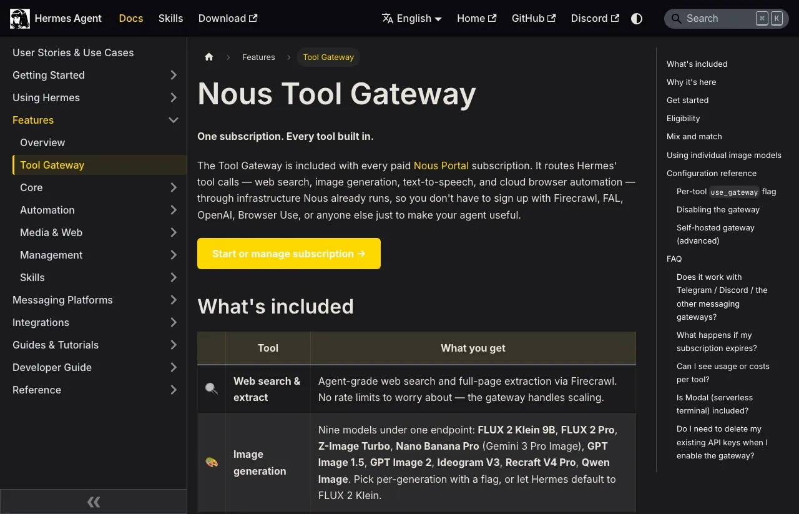The image size is (799, 514).
Task: Expand the Skills sidebar subsection chevron
Action: click(174, 277)
